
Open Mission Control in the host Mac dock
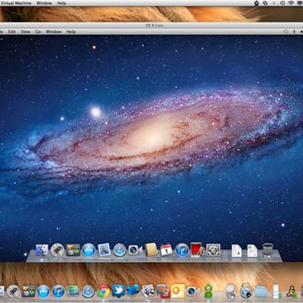28,292
